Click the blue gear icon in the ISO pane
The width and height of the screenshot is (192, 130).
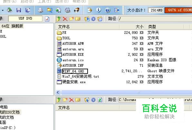(x=93, y=19)
